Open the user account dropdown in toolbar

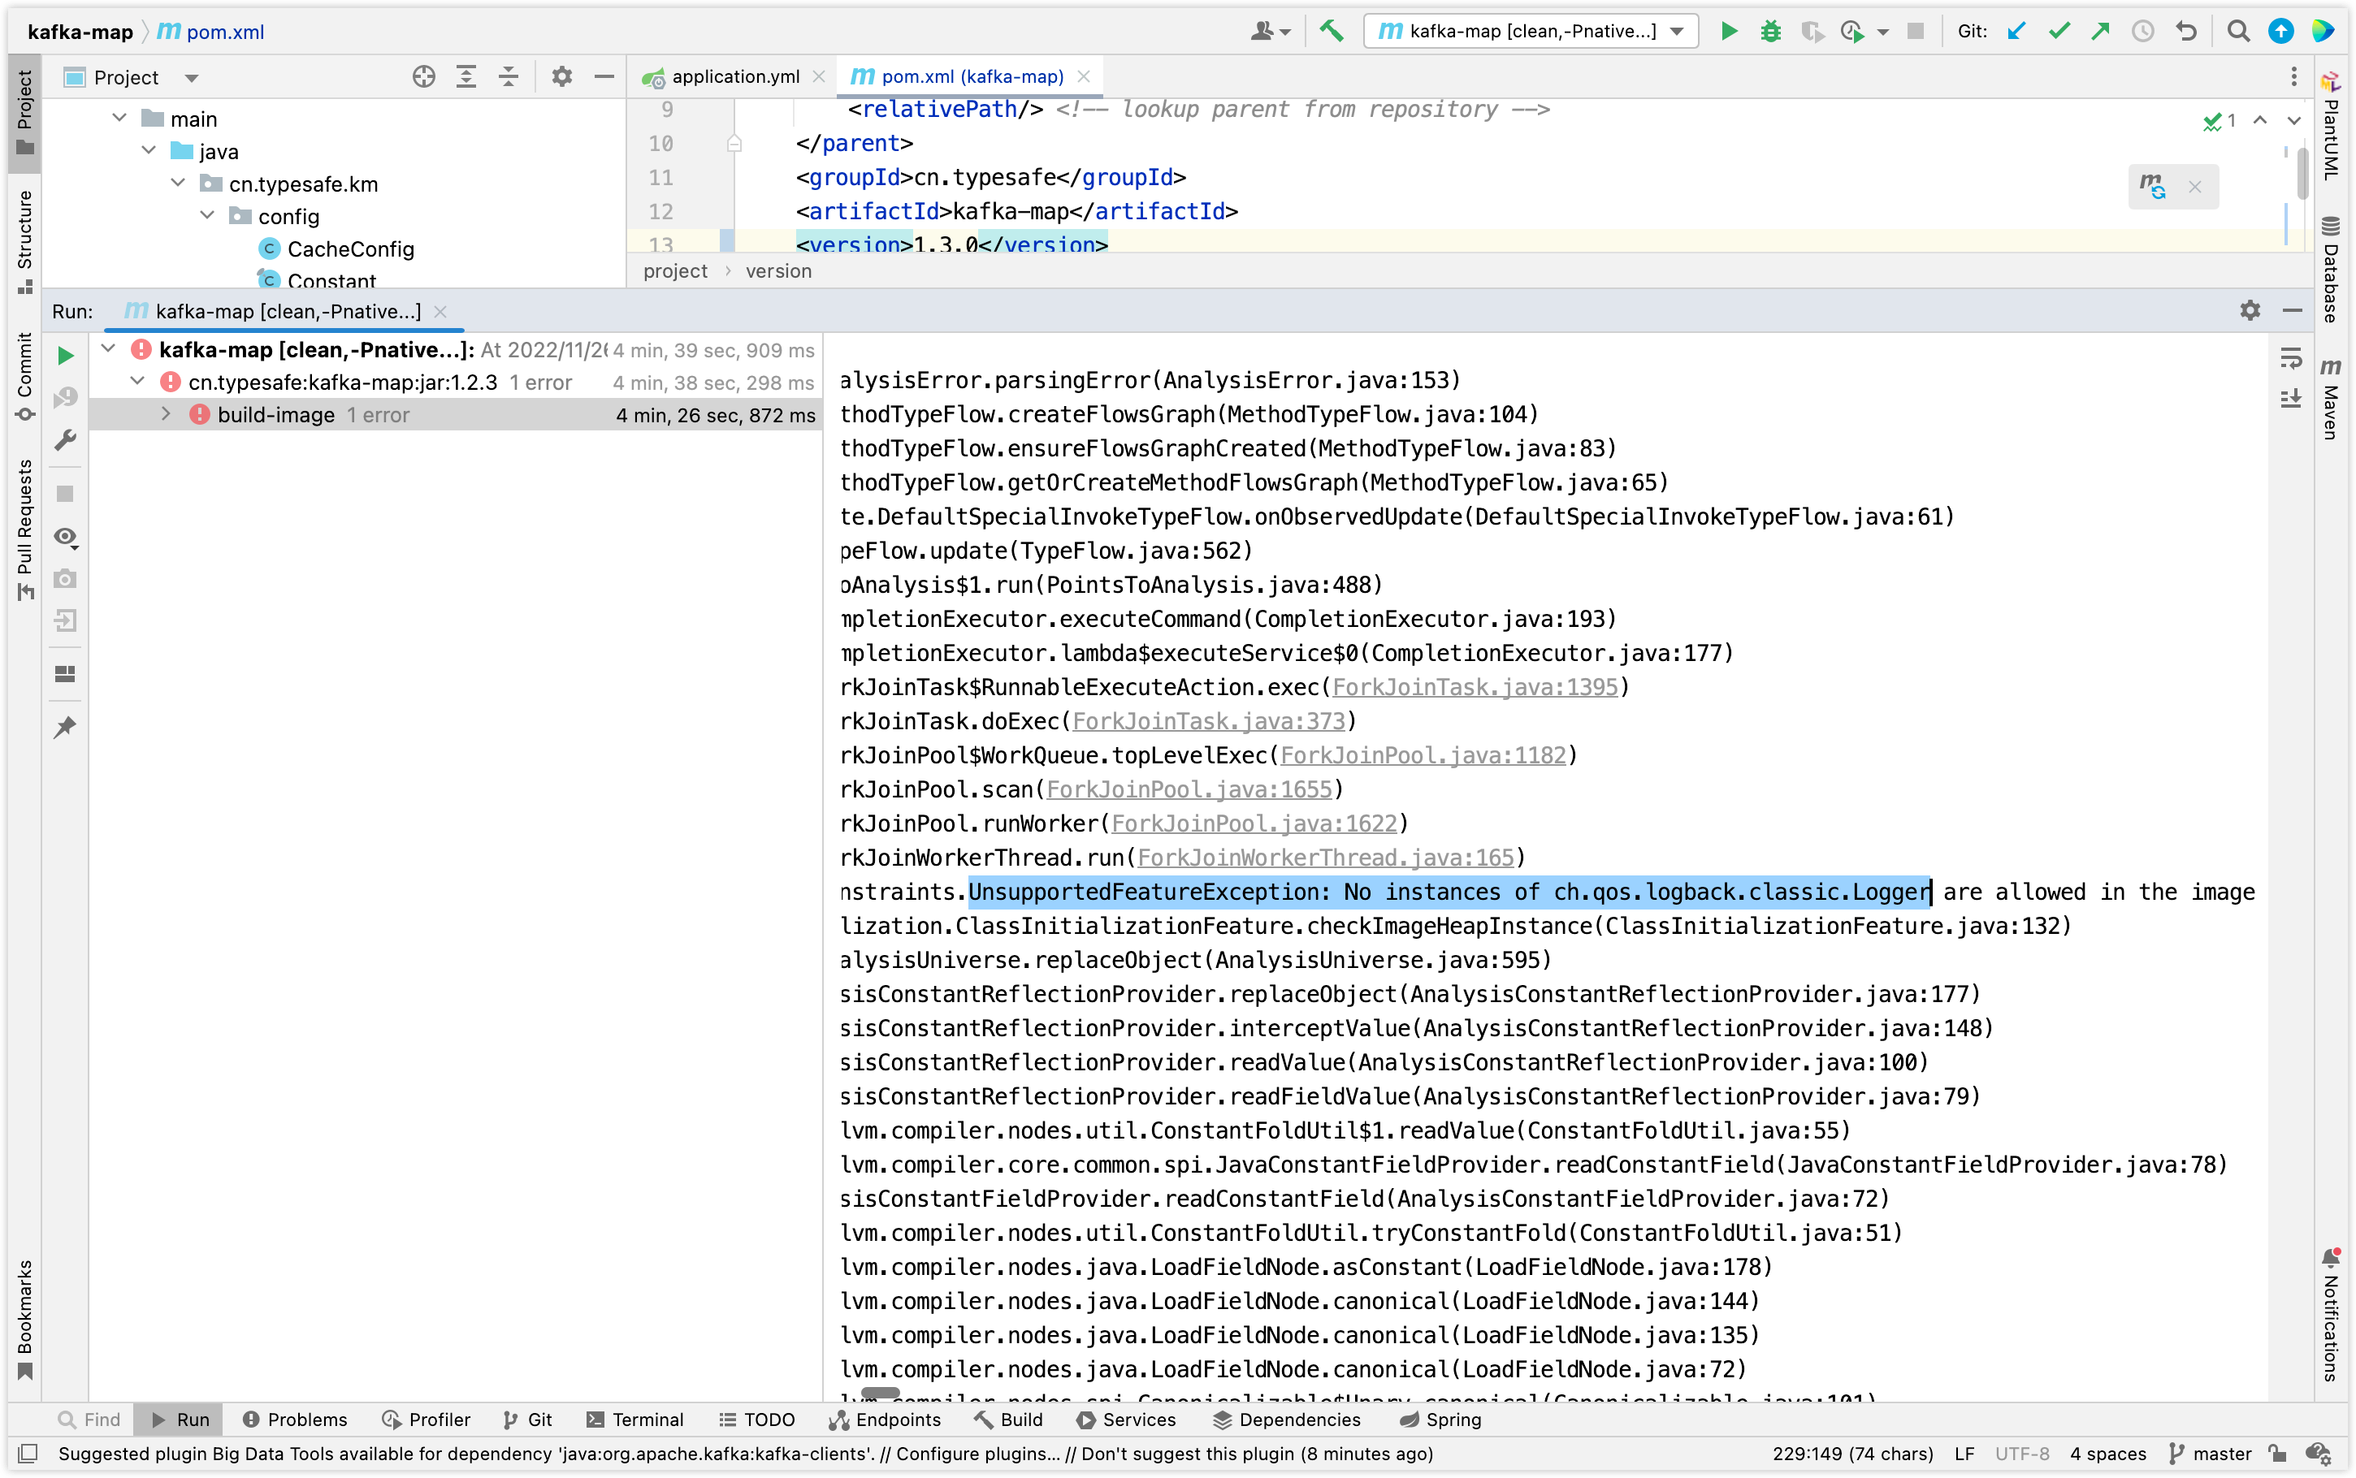[1271, 32]
